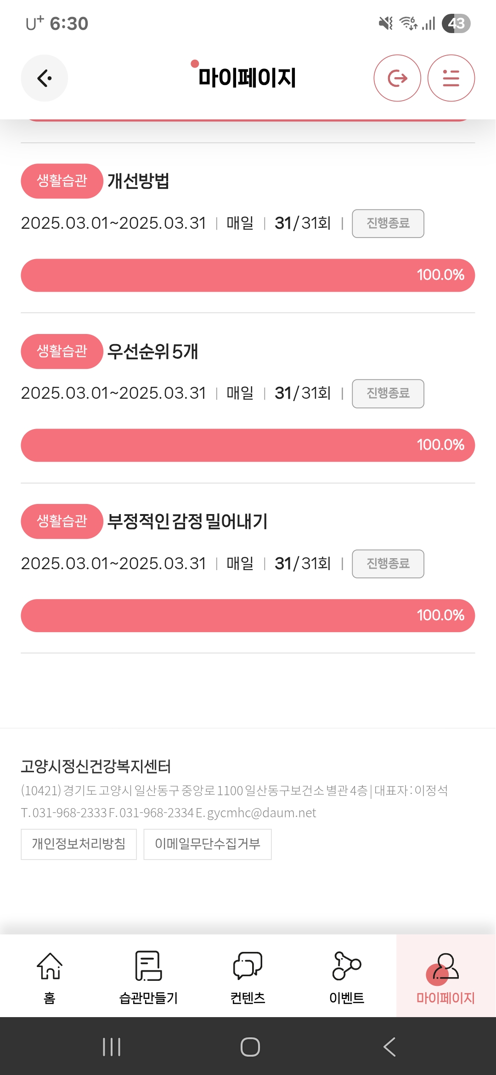Tap 부정적인 감정 밀어내기 habit title

pyautogui.click(x=187, y=522)
